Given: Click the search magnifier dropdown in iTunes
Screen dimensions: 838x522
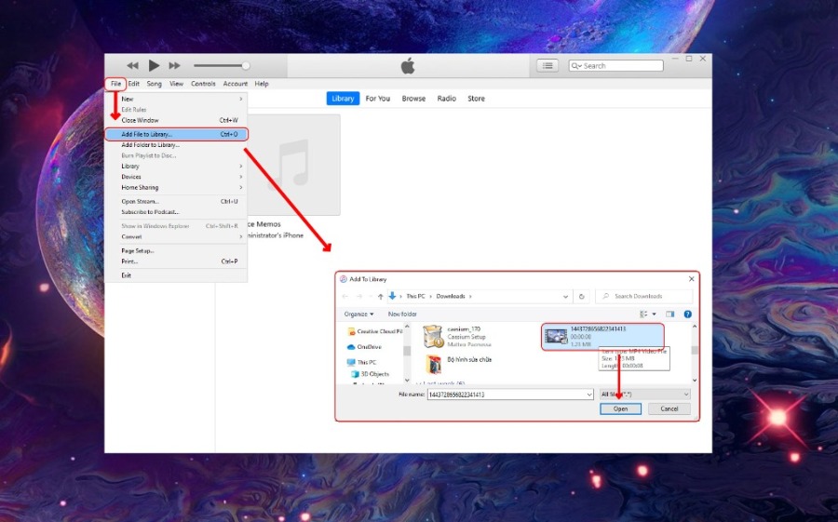Looking at the screenshot, I should (x=576, y=66).
